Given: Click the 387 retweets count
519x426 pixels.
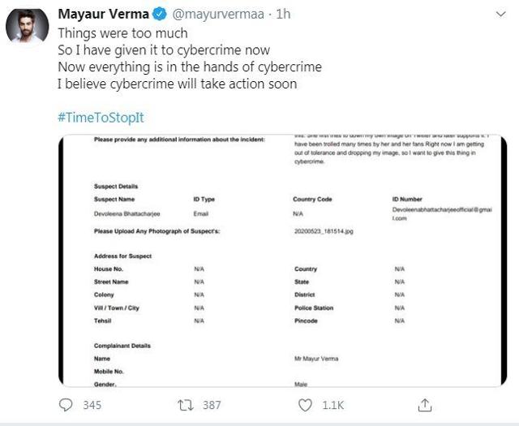Looking at the screenshot, I should coord(212,405).
